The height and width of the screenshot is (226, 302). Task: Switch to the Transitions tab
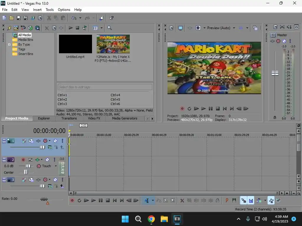pyautogui.click(x=69, y=118)
